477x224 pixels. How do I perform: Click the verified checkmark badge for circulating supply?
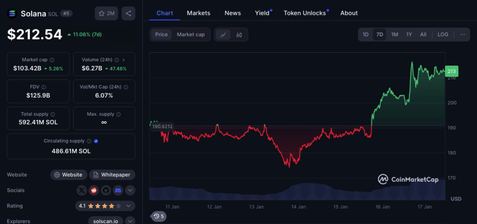coord(96,141)
